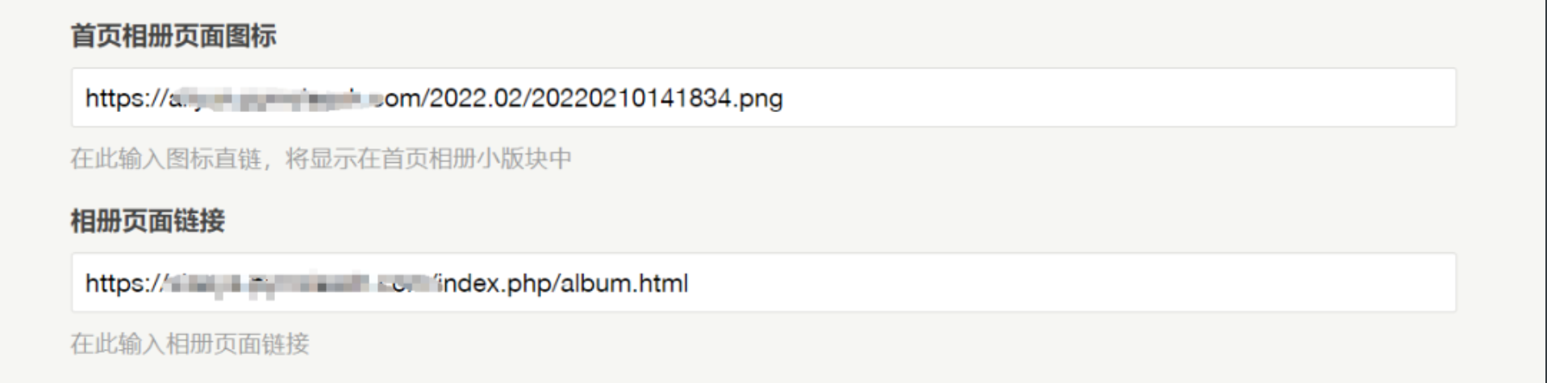Click the 在此输入相册页面链接 hint text
1547x383 pixels.
[x=190, y=344]
